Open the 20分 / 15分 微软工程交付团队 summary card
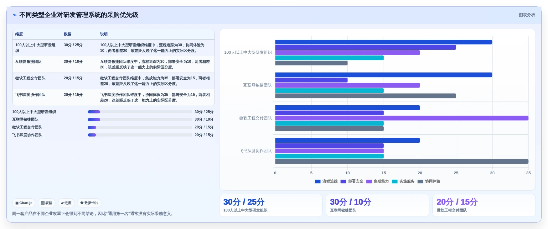The height and width of the screenshot is (229, 548). (x=484, y=205)
